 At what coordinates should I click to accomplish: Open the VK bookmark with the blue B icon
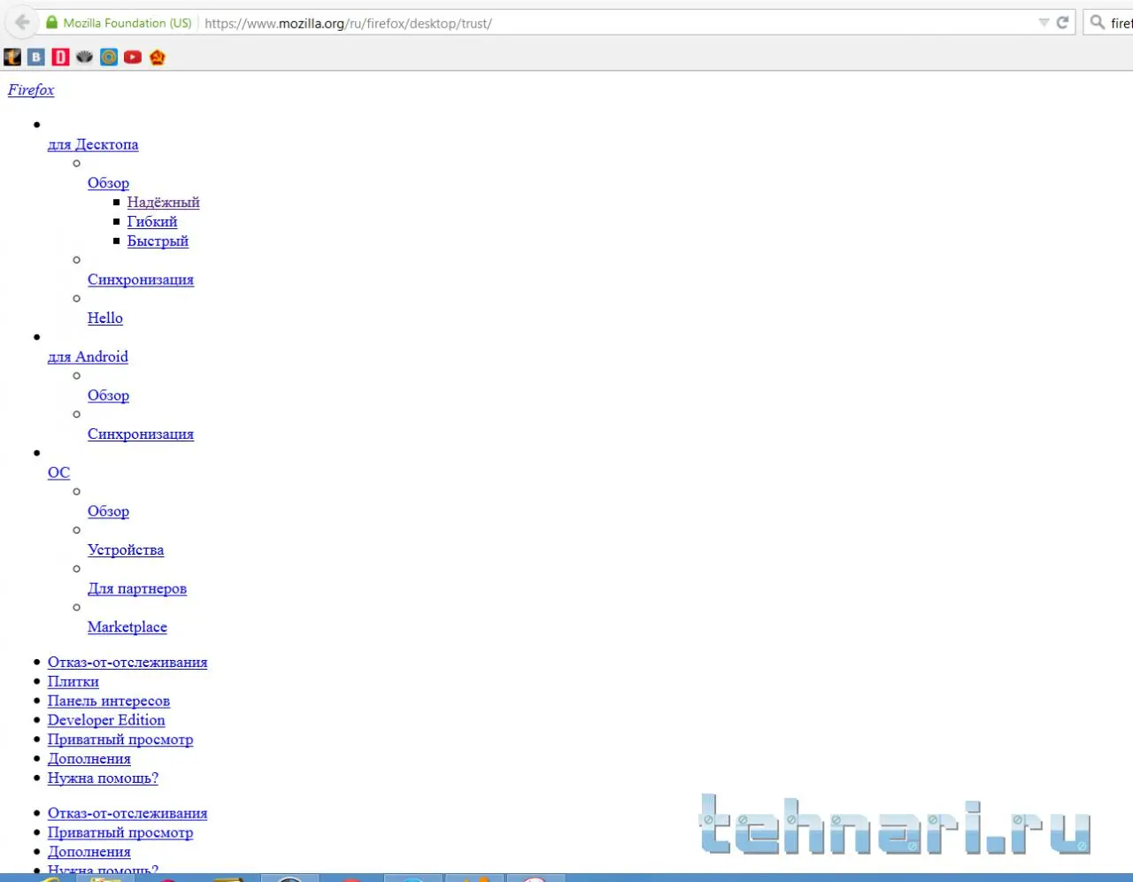(x=36, y=58)
